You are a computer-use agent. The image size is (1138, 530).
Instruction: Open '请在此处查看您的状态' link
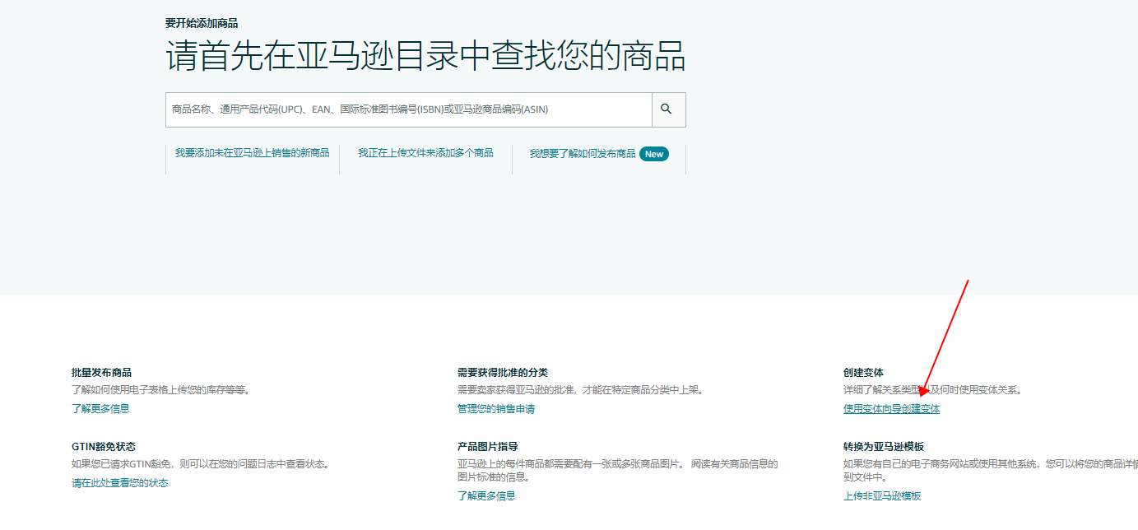pos(120,482)
